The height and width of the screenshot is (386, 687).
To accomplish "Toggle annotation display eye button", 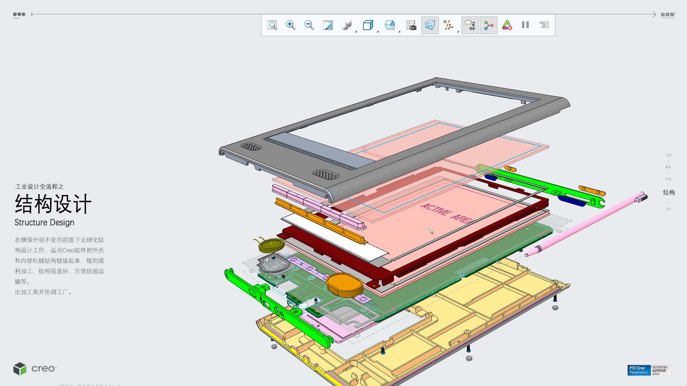I will [470, 25].
